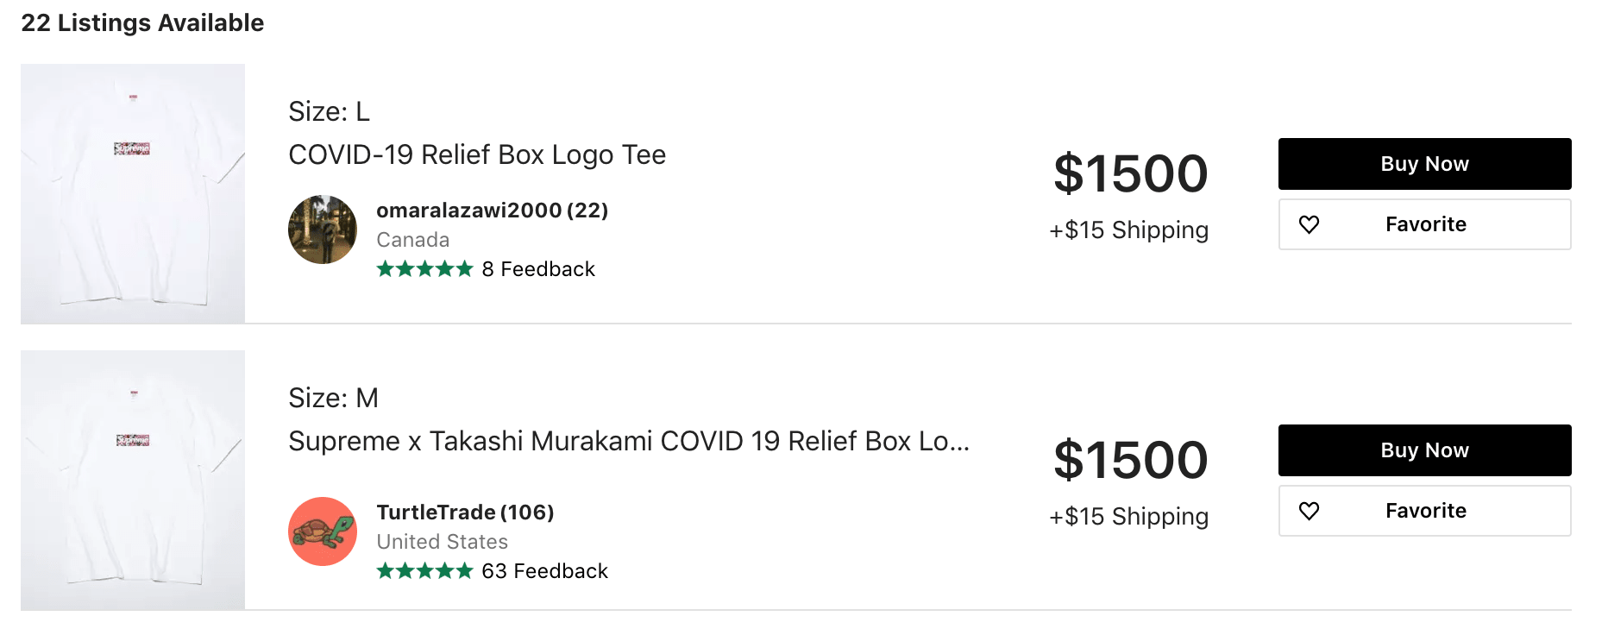
Task: Click the heart icon on the Size M listing
Action: point(1309,511)
